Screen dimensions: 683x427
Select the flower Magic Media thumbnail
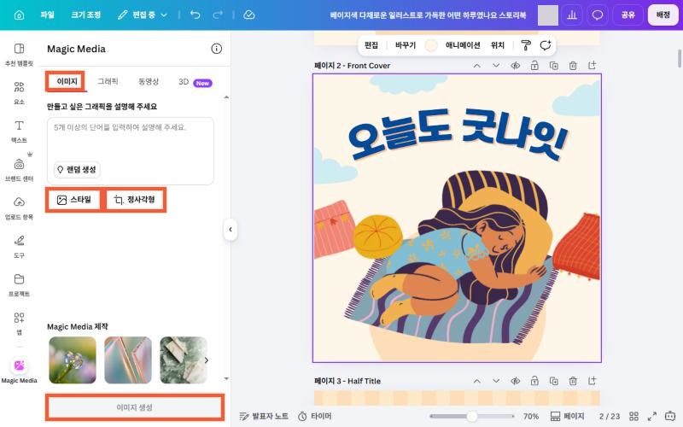pos(73,360)
